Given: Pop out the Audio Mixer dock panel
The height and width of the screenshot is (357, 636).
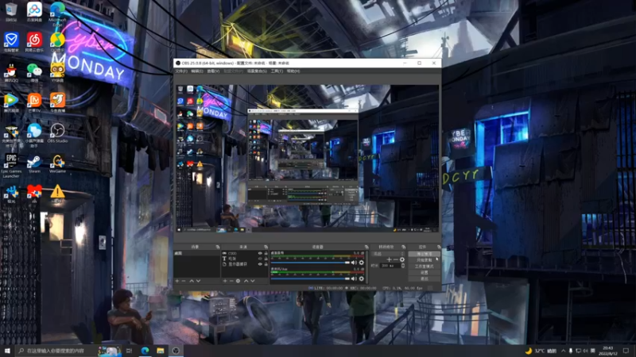Looking at the screenshot, I should coord(366,247).
